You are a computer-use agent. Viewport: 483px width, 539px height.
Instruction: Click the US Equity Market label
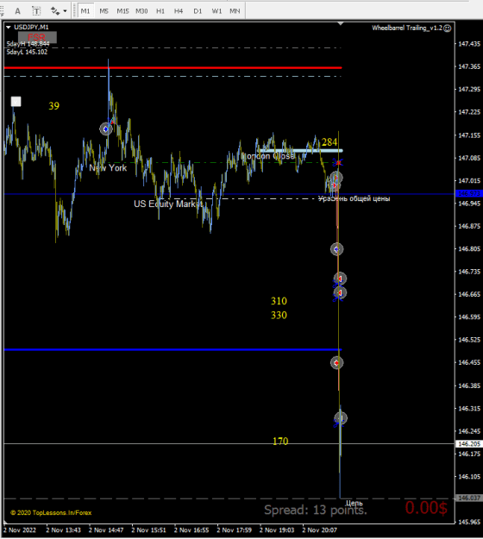pyautogui.click(x=168, y=204)
